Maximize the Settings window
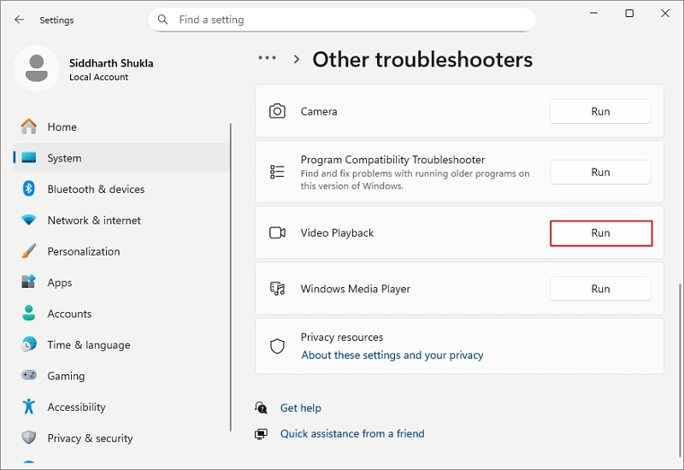The height and width of the screenshot is (470, 684). pyautogui.click(x=629, y=13)
